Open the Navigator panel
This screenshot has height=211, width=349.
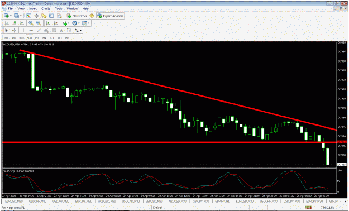point(44,16)
